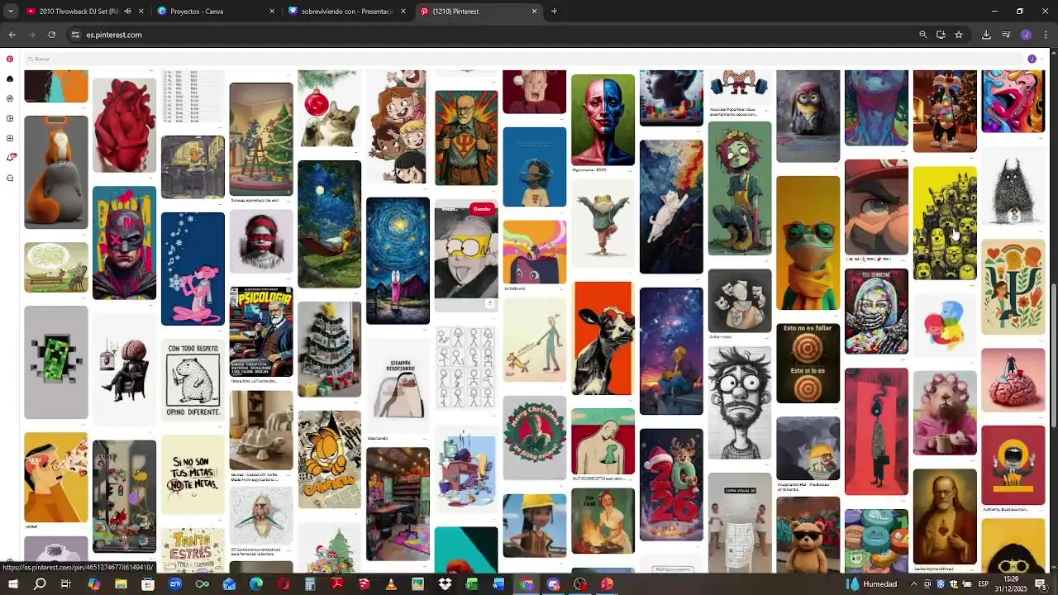Open the 'Esto no es fallar' target pin

coord(808,364)
